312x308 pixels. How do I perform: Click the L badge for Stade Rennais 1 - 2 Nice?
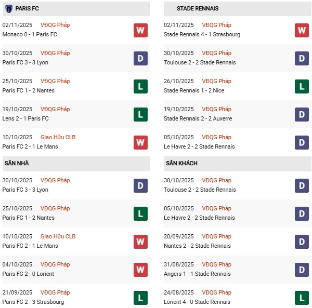[302, 86]
